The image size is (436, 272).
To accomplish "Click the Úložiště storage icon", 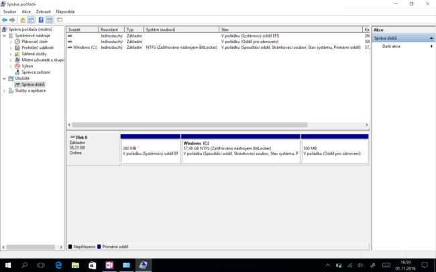I will pos(11,78).
